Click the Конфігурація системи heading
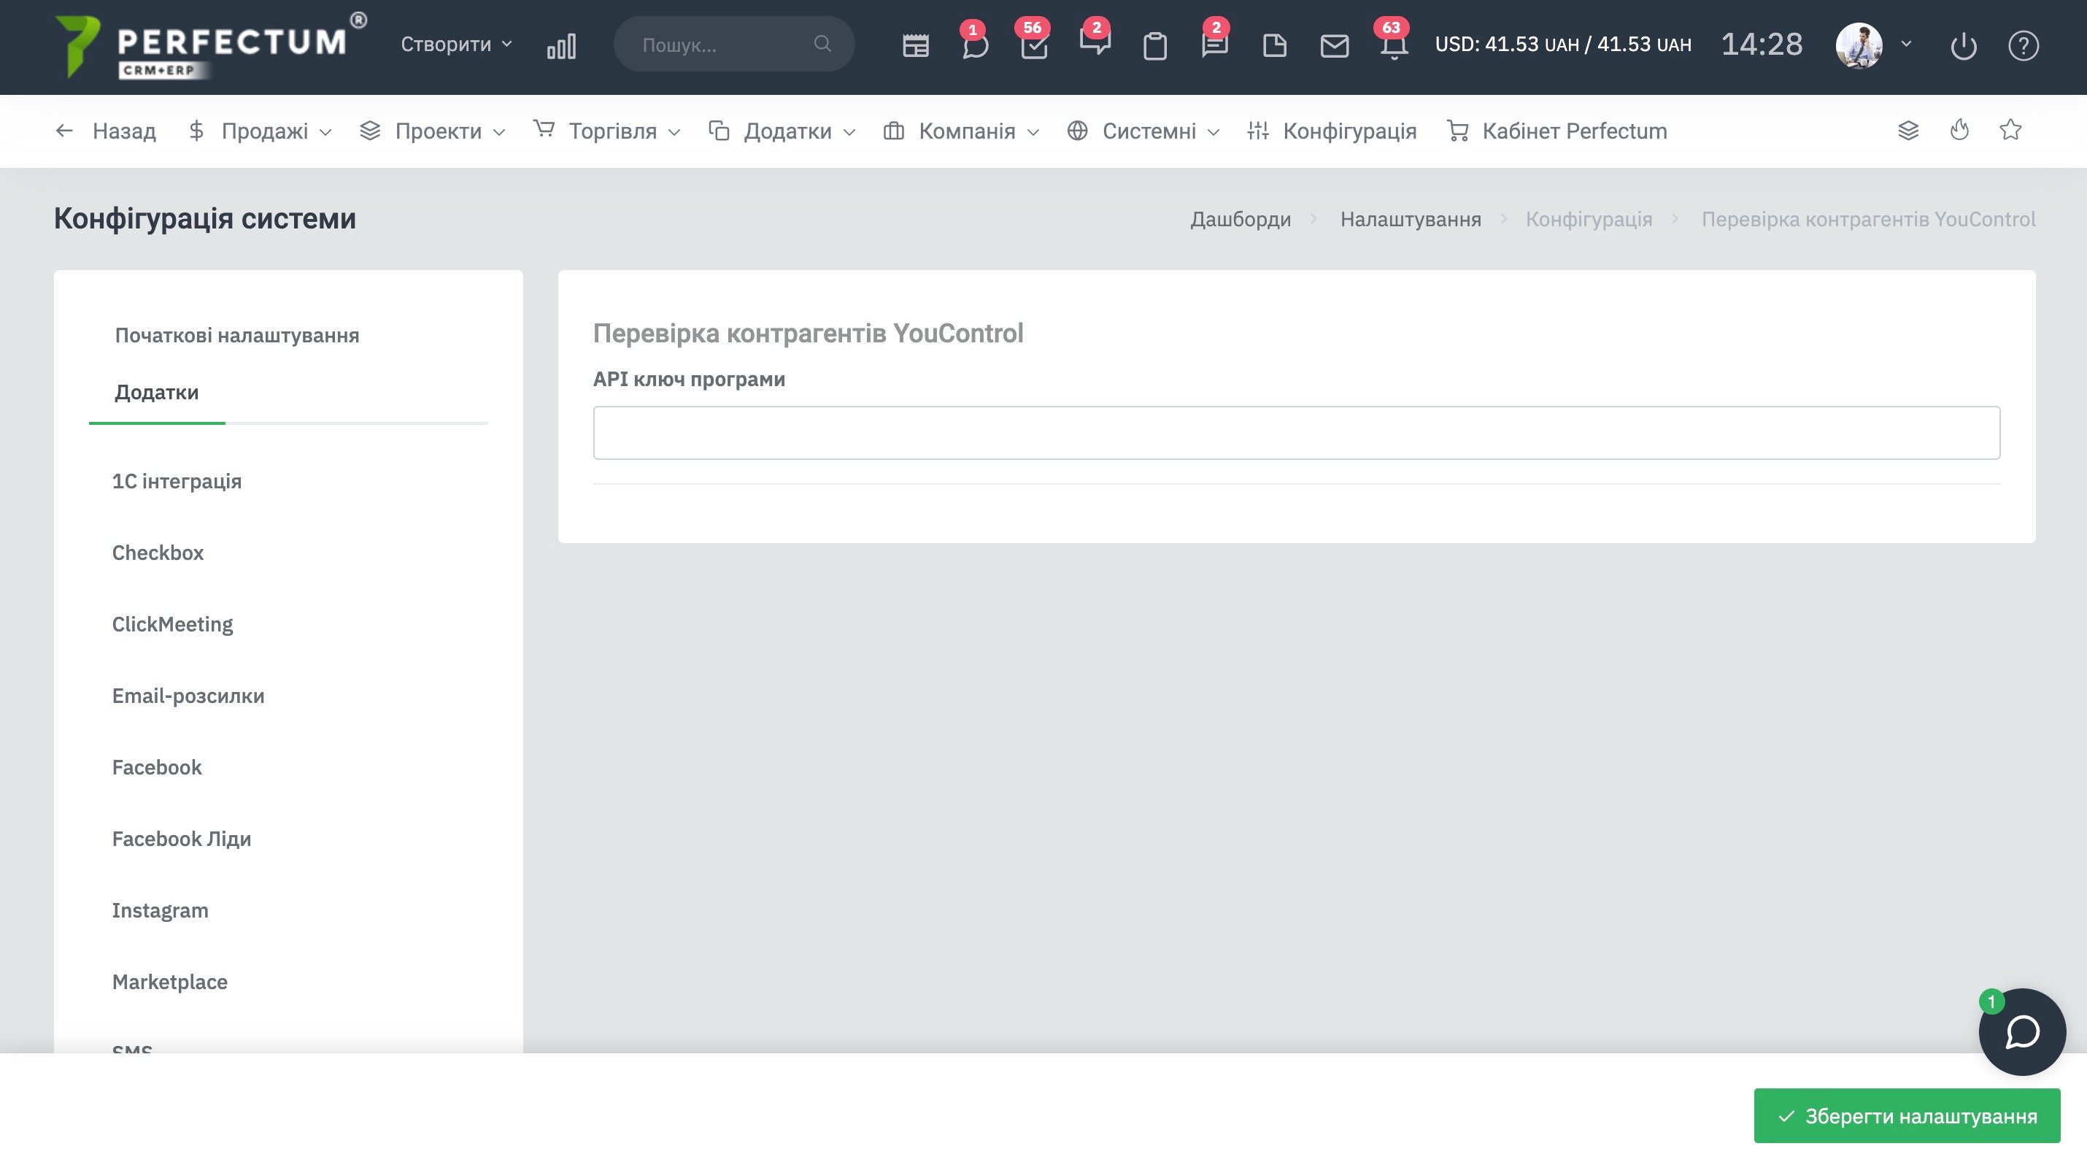Viewport: 2087px width, 1165px height. tap(205, 219)
